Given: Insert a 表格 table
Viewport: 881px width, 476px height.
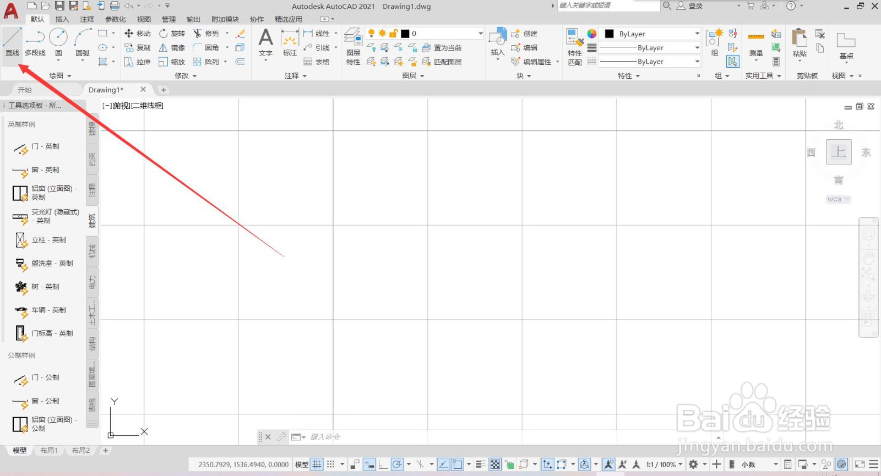Looking at the screenshot, I should (x=317, y=62).
